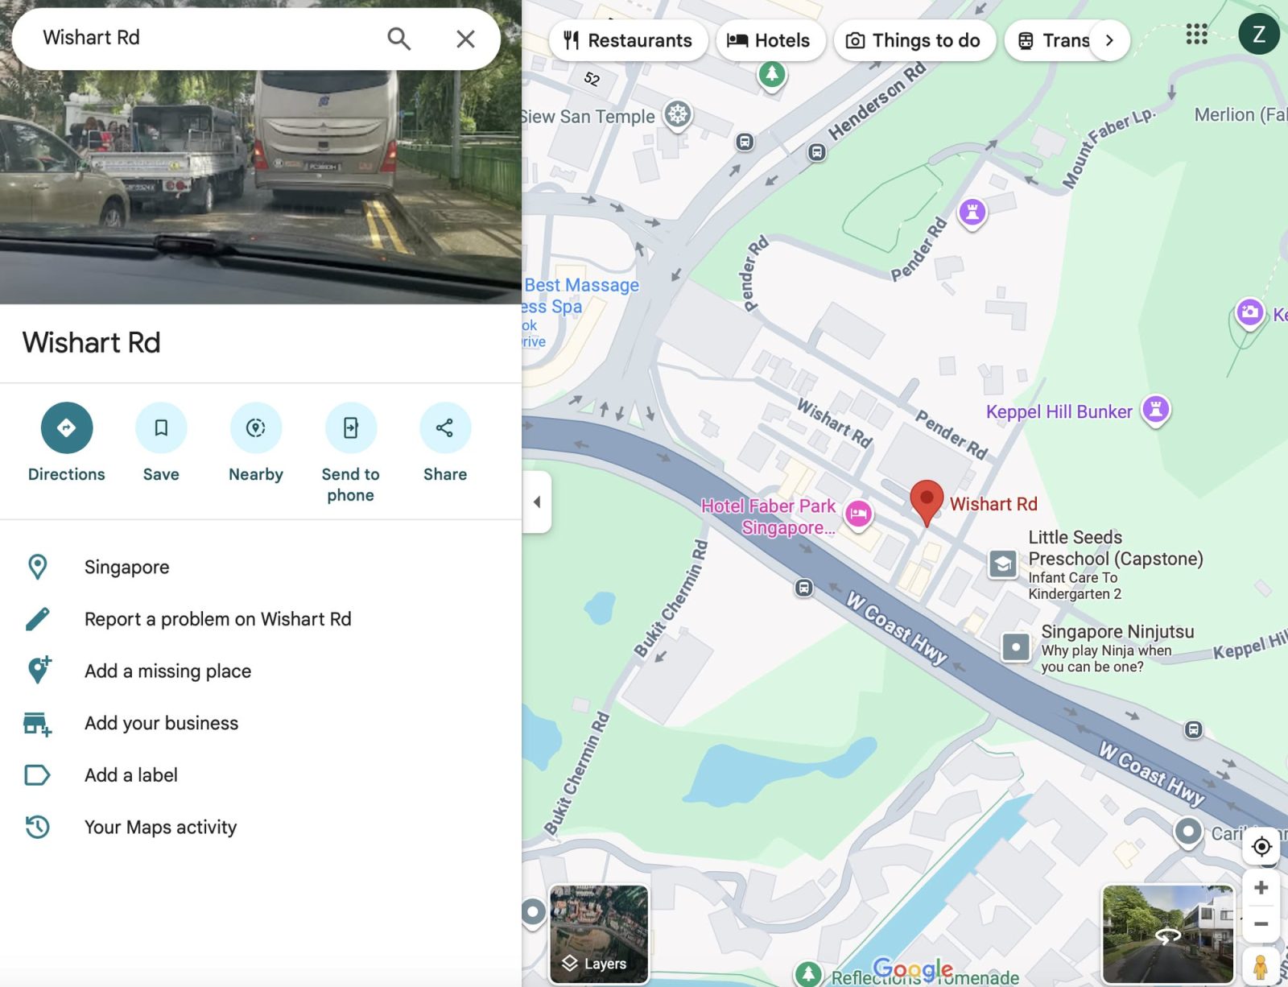
Task: Open the Google apps grid
Action: 1196,35
